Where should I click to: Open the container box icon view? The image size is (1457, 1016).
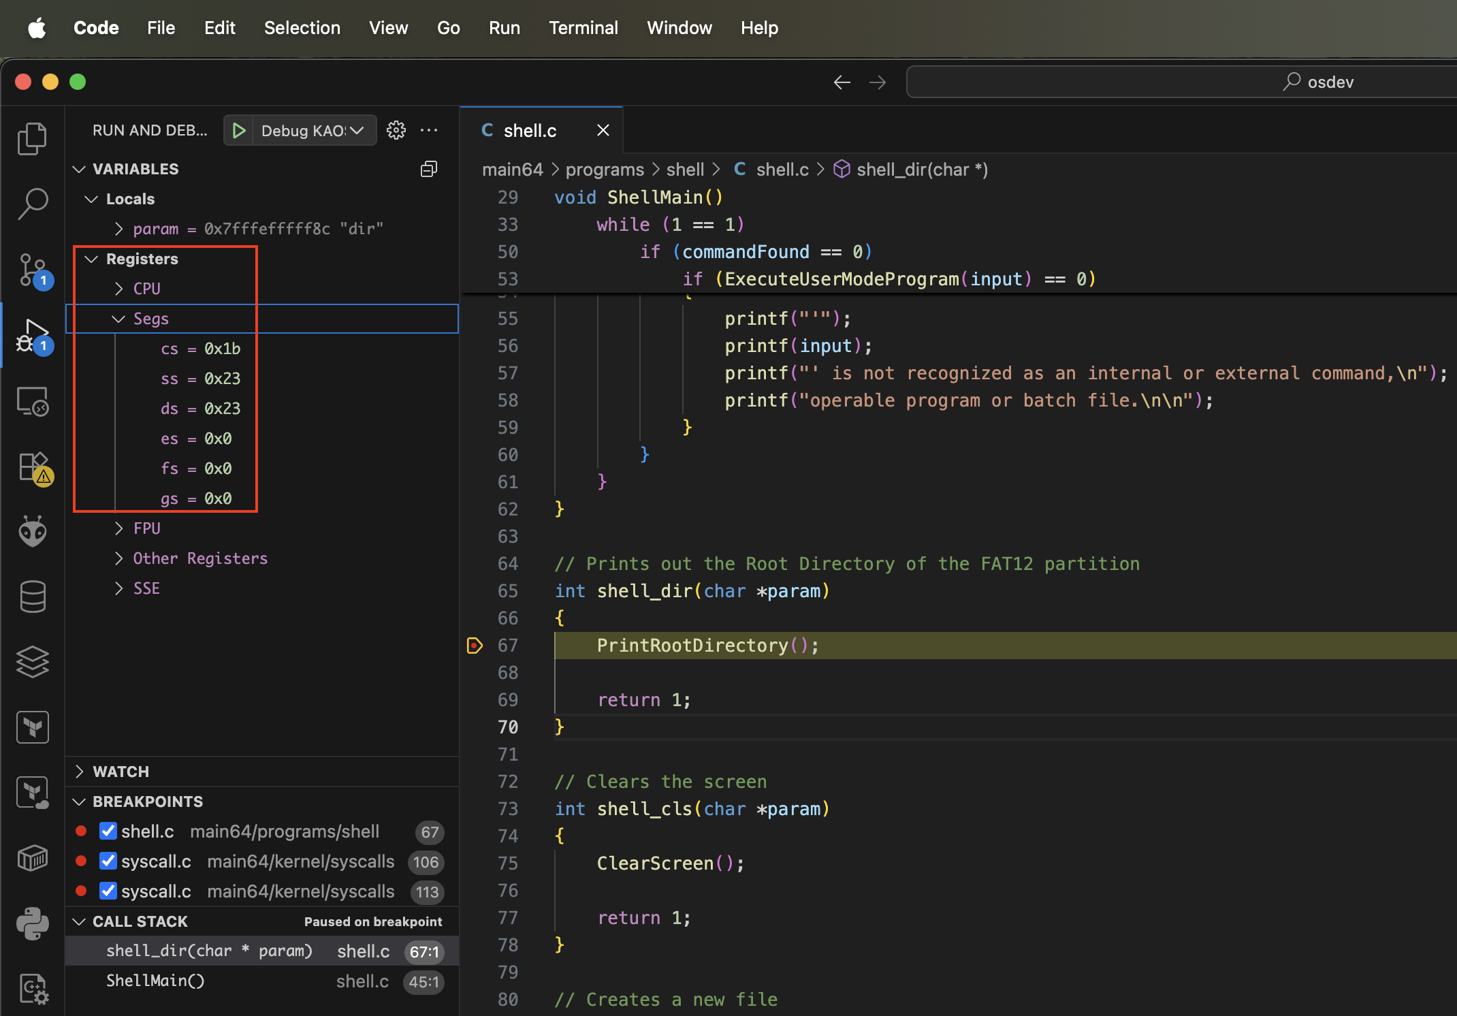[x=33, y=857]
